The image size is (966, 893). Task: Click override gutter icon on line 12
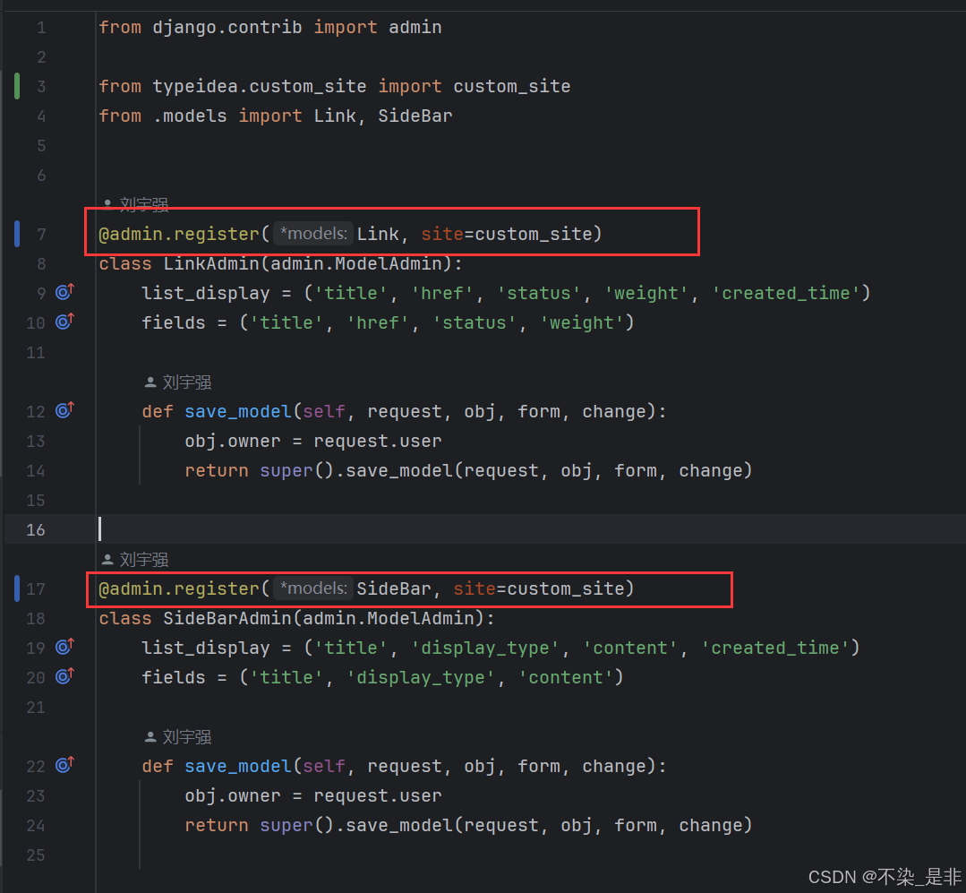64,410
